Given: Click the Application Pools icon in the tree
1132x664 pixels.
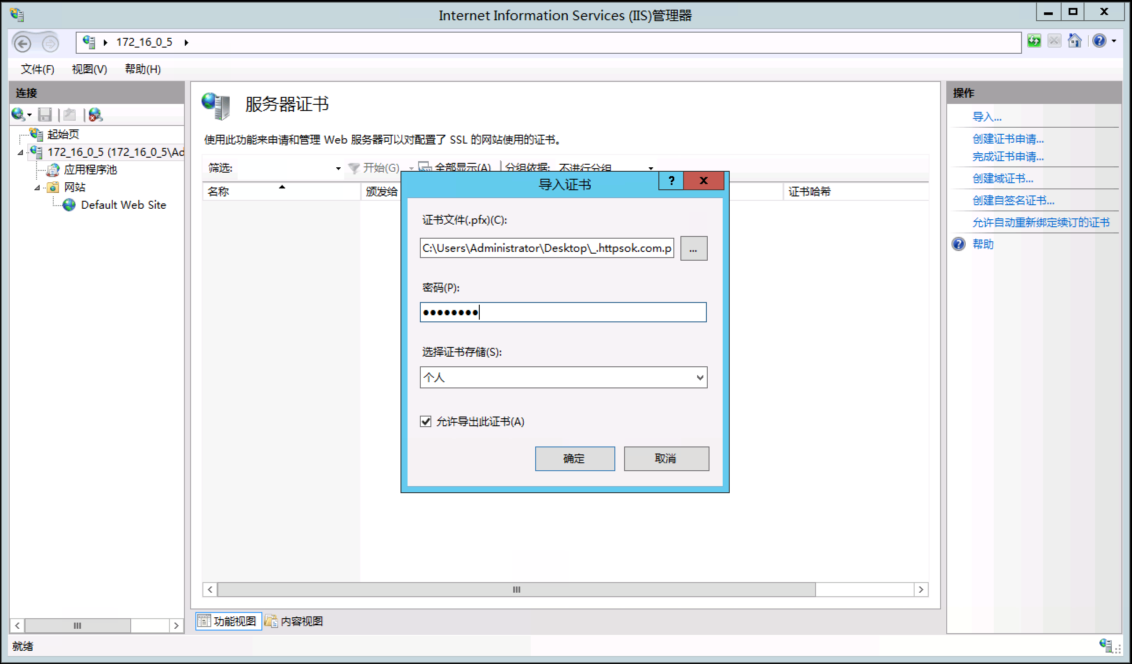Looking at the screenshot, I should click(53, 170).
